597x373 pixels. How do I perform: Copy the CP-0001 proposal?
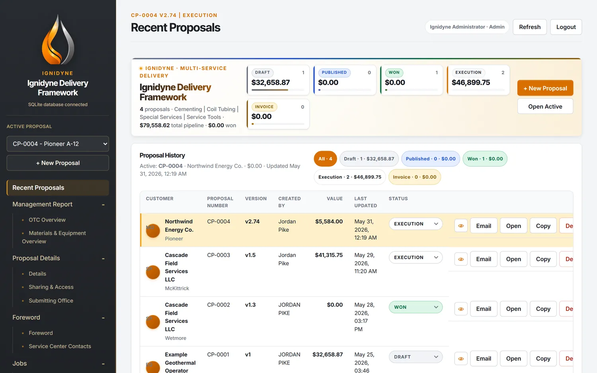543,359
